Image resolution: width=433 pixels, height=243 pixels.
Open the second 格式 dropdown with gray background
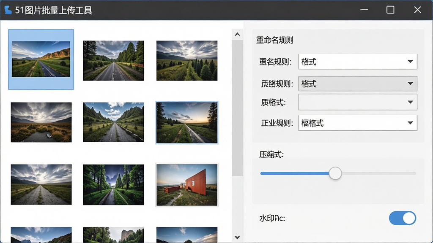(358, 84)
